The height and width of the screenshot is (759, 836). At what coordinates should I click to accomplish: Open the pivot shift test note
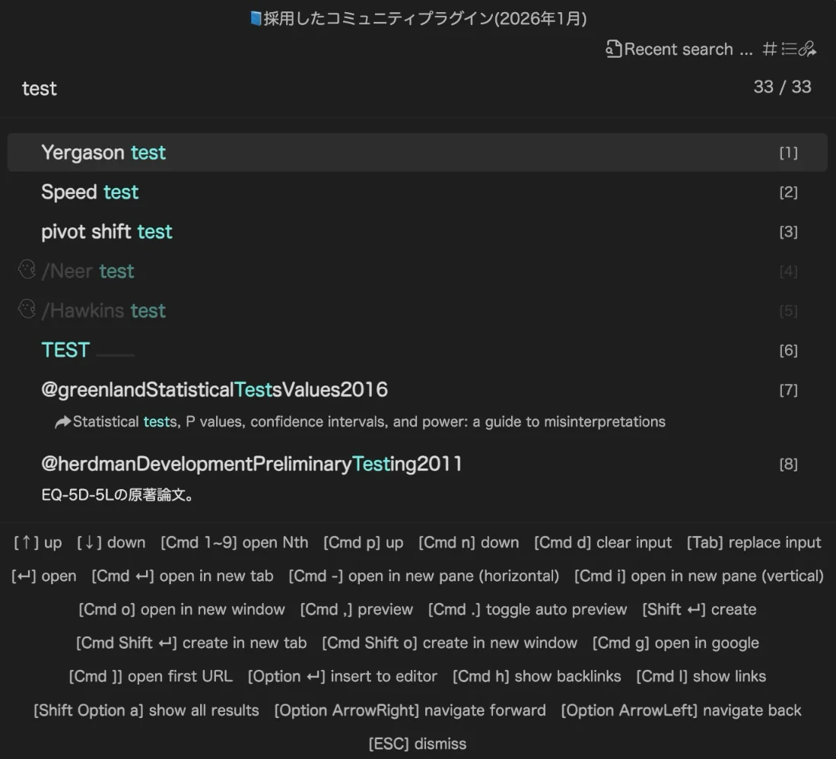(106, 232)
